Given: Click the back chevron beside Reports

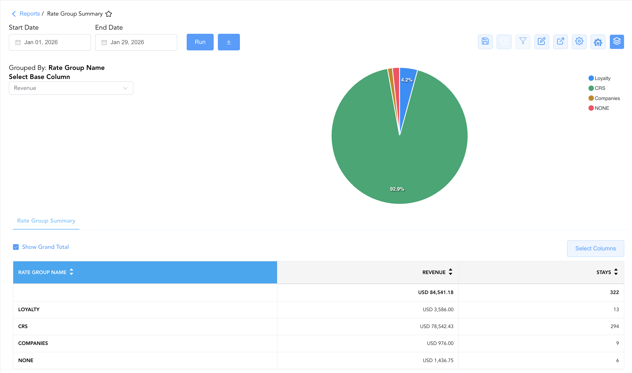Looking at the screenshot, I should point(14,14).
